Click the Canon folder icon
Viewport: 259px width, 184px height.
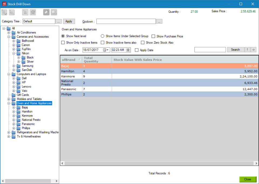click(19, 45)
